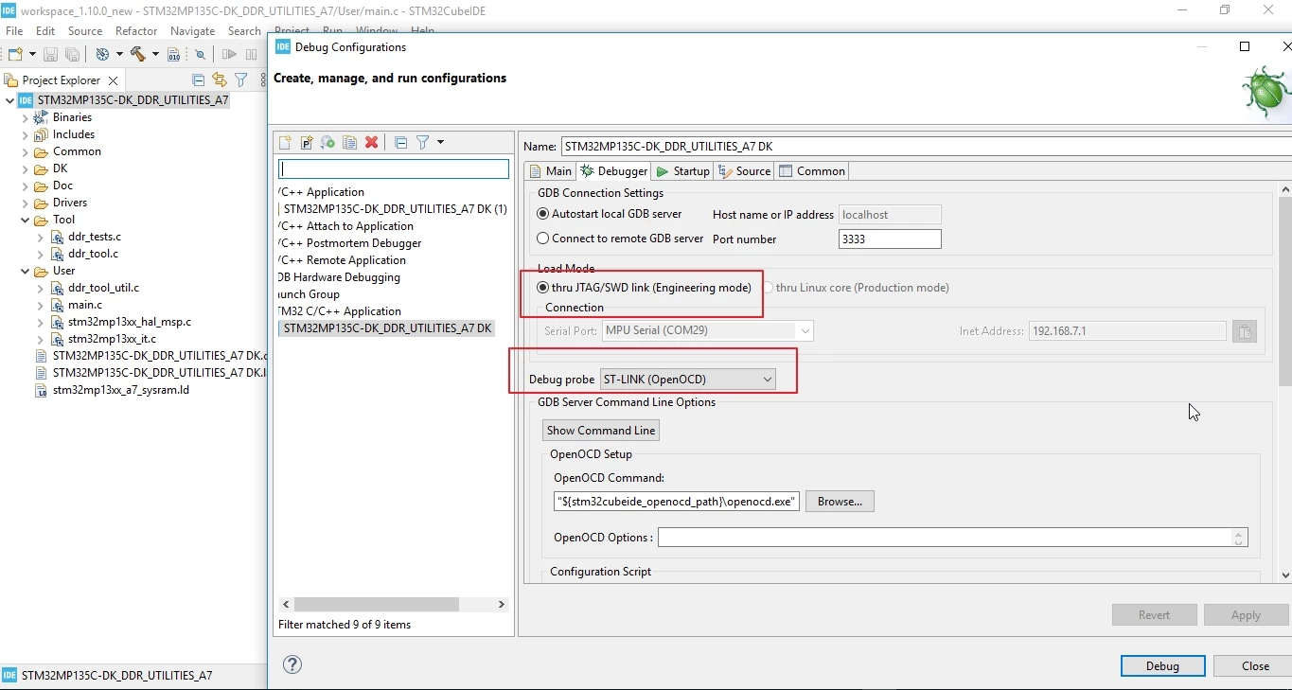
Task: Open the Source tab
Action: [x=745, y=171]
